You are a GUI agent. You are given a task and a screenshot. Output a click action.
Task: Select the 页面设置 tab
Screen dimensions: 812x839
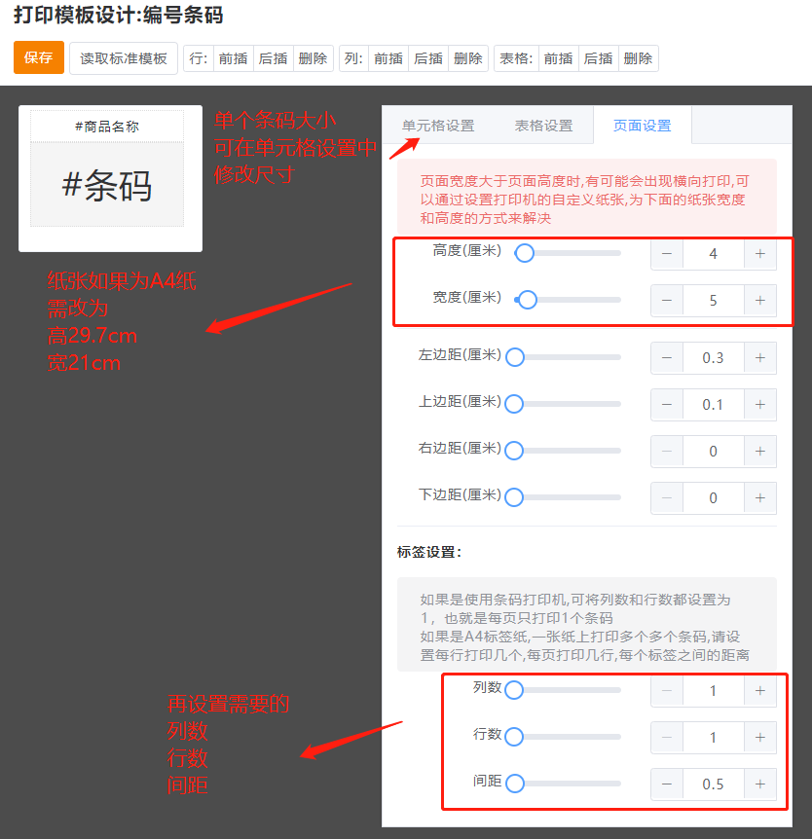coord(643,126)
